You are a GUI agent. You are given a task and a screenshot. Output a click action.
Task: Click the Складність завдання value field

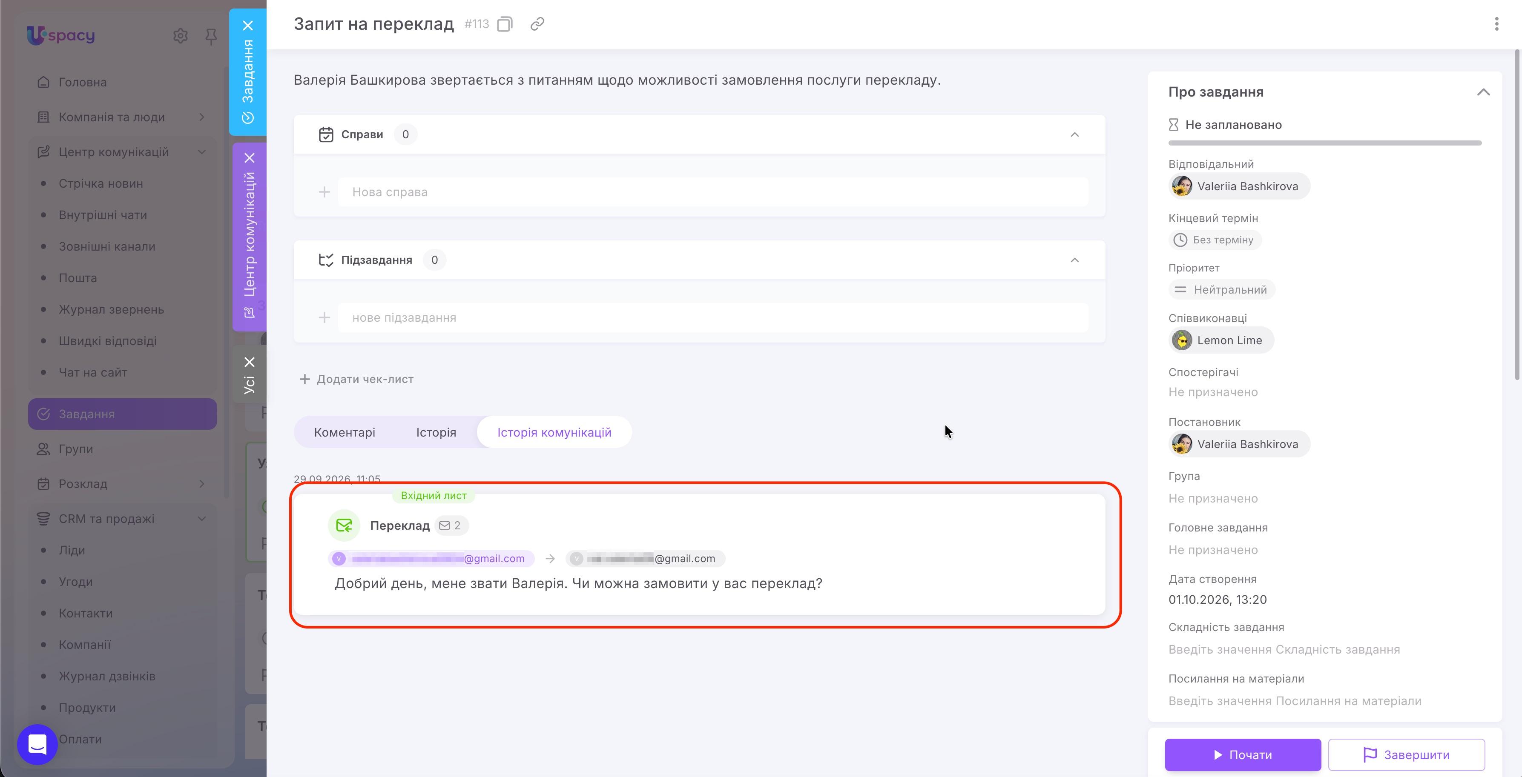click(x=1284, y=649)
